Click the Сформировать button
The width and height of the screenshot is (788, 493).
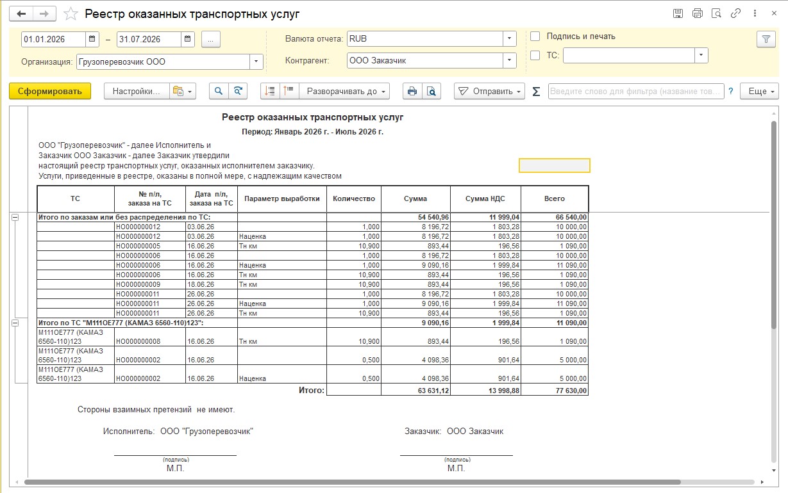tap(50, 91)
